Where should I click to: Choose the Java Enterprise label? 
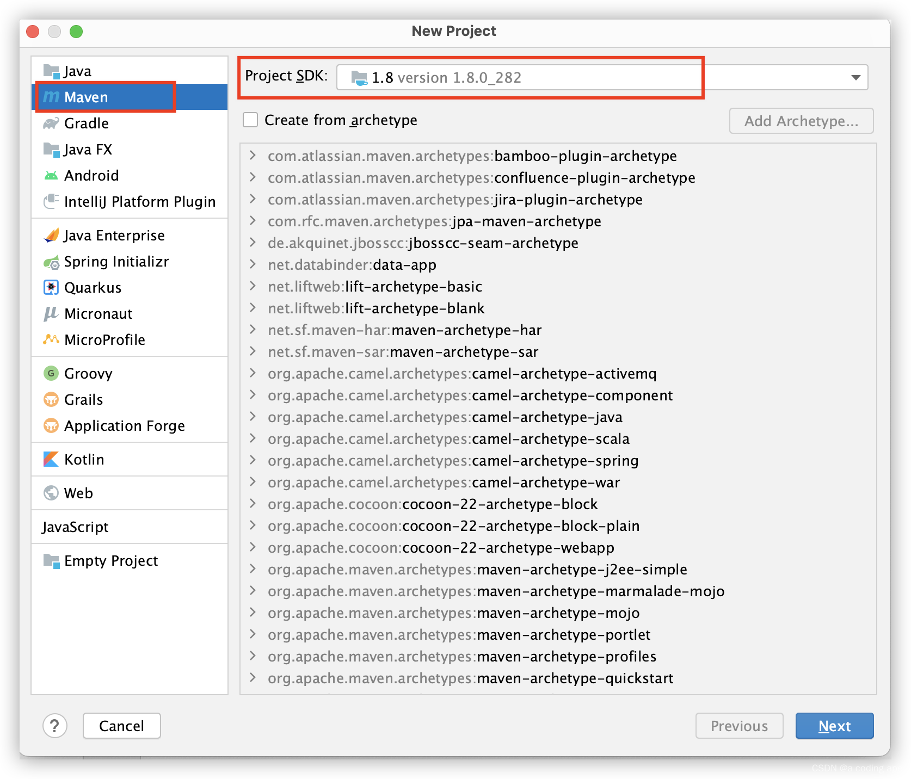point(114,236)
